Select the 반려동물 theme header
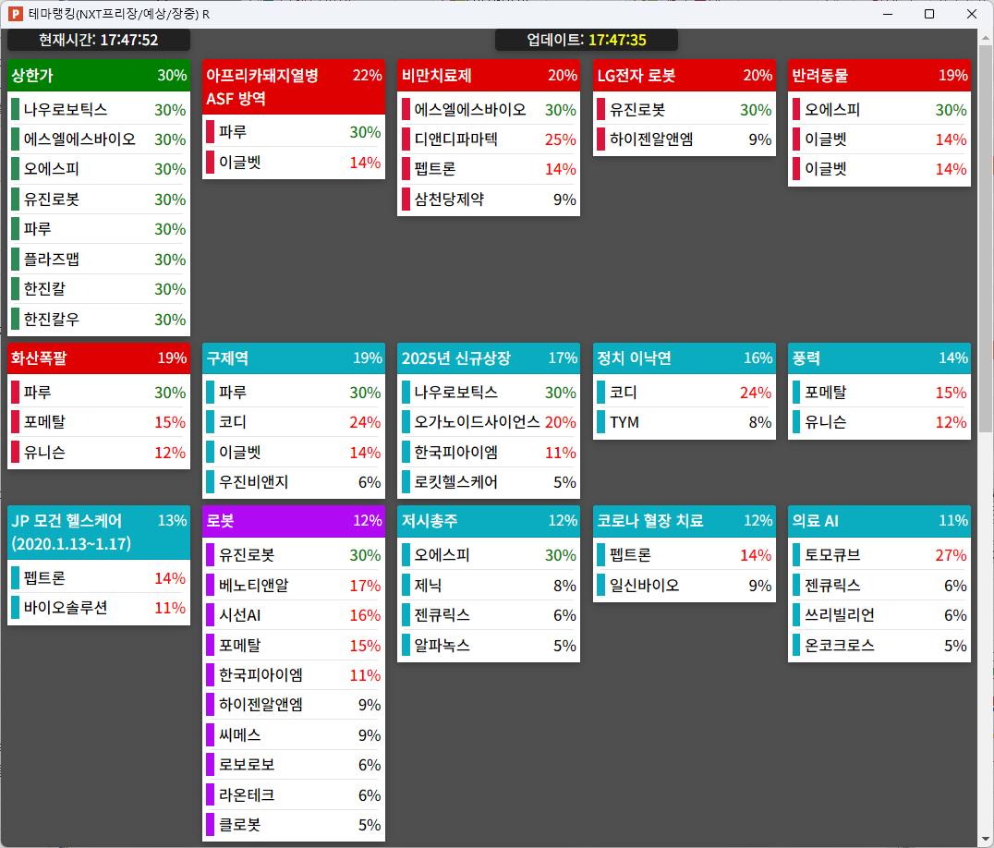994x848 pixels. pyautogui.click(x=879, y=76)
